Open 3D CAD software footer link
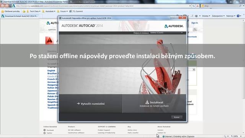 [x=74, y=130]
